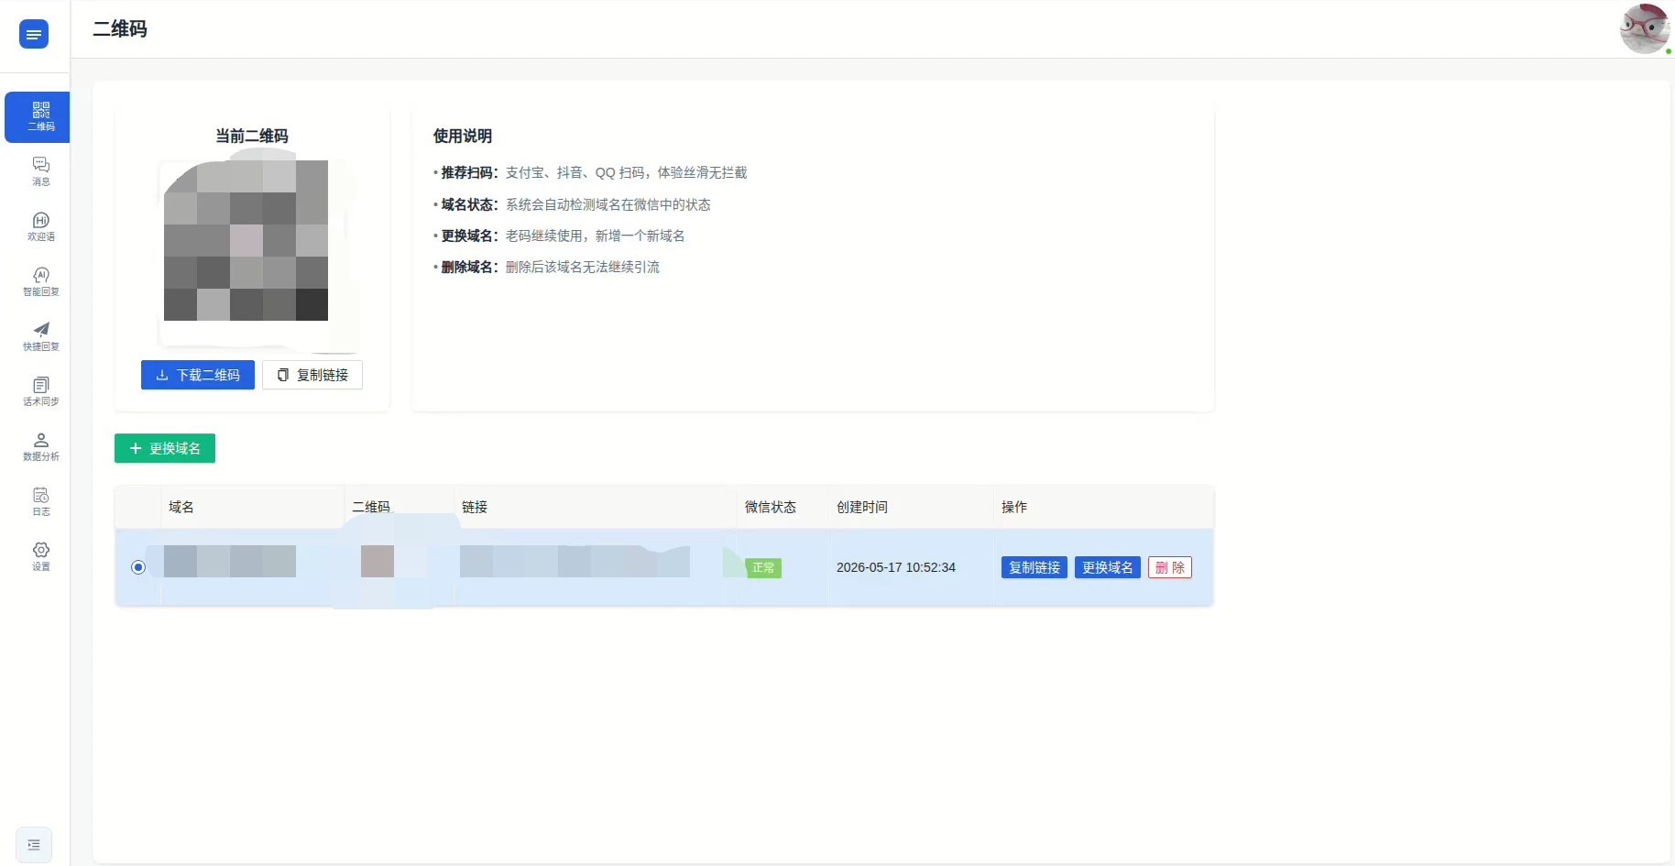Open the 智能回复 sidebar section
This screenshot has width=1675, height=866.
(x=40, y=281)
